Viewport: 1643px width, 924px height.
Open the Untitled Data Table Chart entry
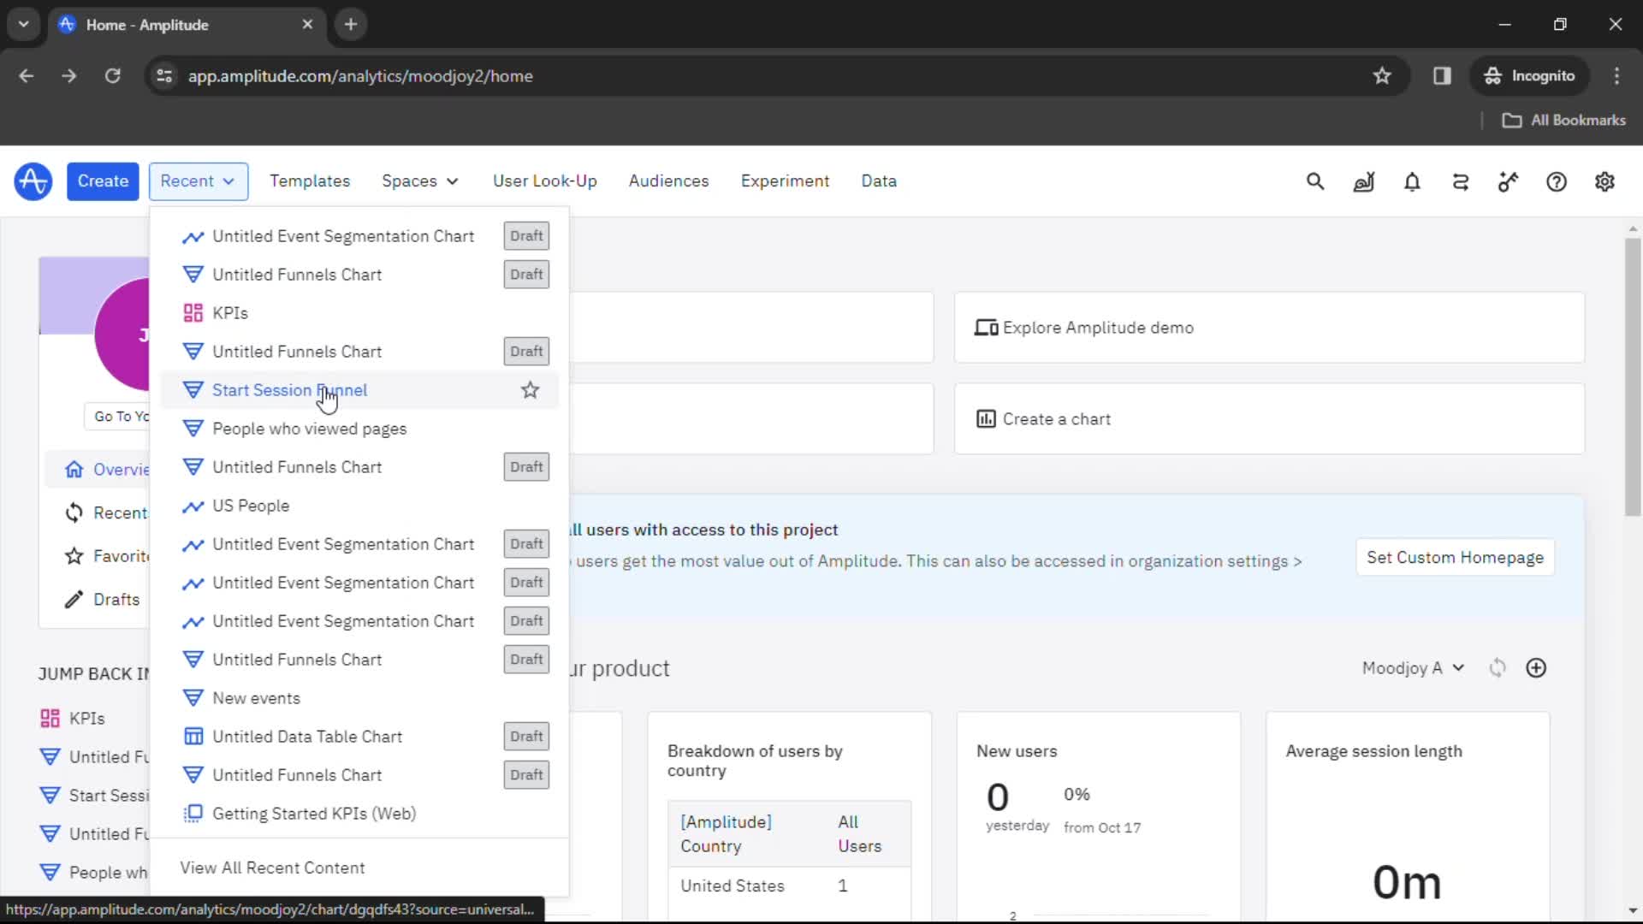coord(359,737)
